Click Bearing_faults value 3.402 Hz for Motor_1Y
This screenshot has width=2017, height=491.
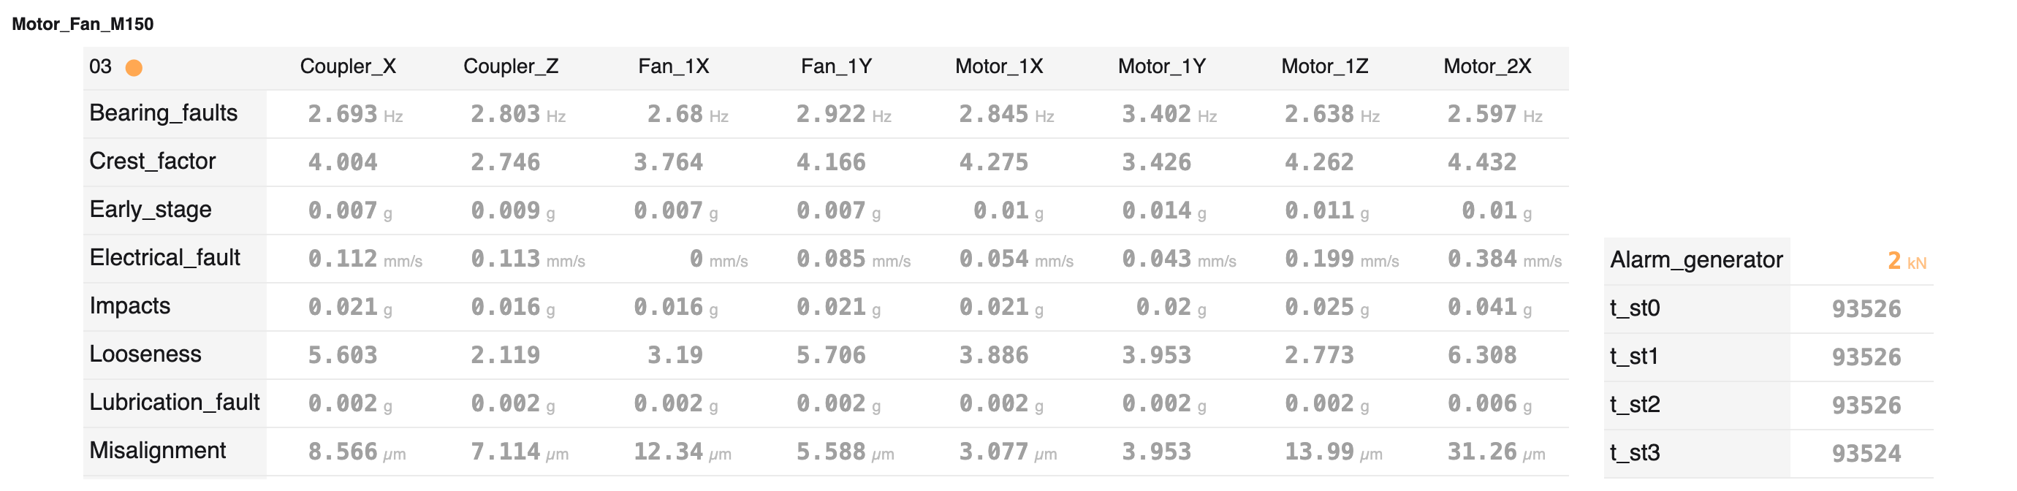coord(1169,115)
